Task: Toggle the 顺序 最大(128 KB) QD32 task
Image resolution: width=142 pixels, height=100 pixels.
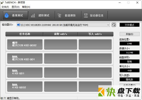Action: (x=25, y=44)
